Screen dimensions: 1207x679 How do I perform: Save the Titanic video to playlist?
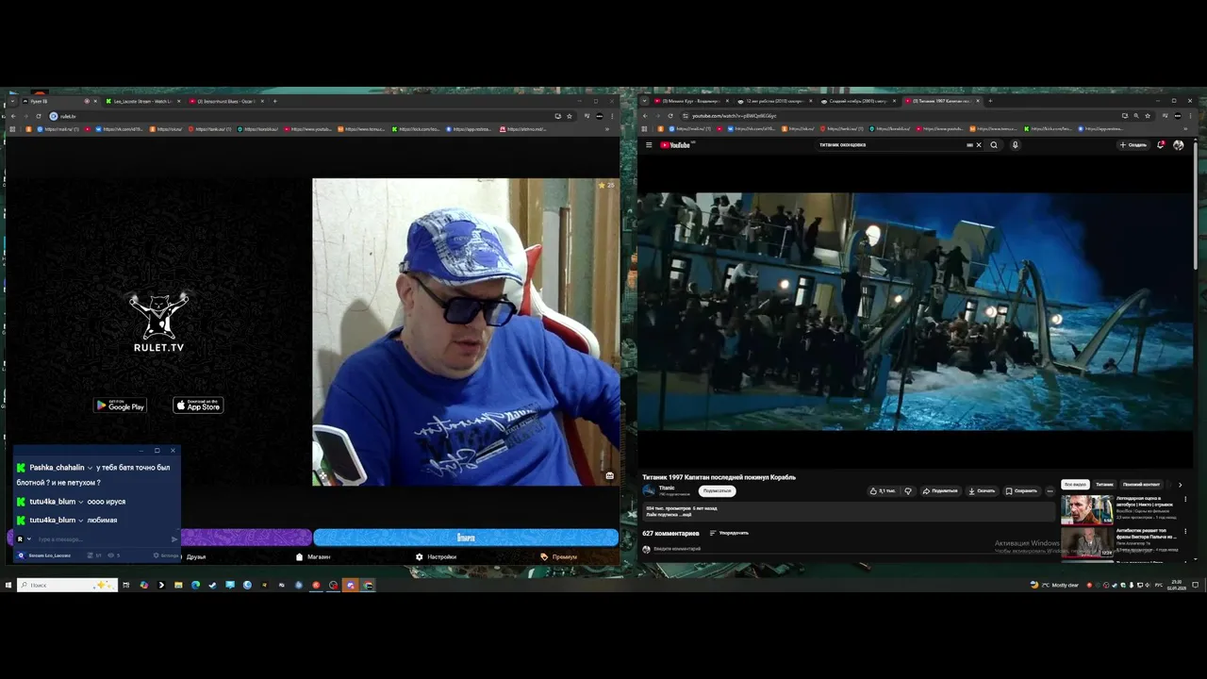(1021, 490)
